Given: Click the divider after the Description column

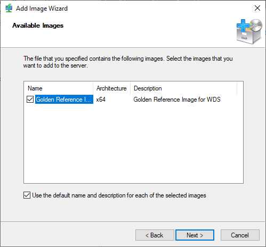Looking at the screenshot, I should click(237, 88).
